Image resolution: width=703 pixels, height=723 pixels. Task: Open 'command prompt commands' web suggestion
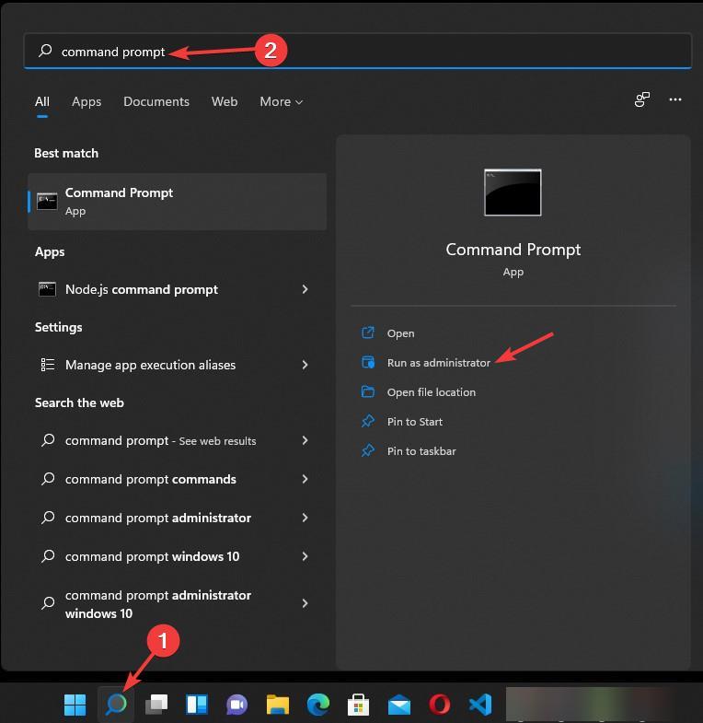178,479
